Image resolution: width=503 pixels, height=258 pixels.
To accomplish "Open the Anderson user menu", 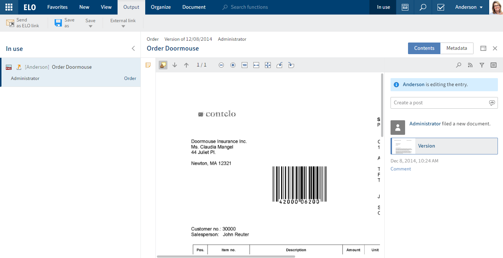I will click(x=469, y=7).
